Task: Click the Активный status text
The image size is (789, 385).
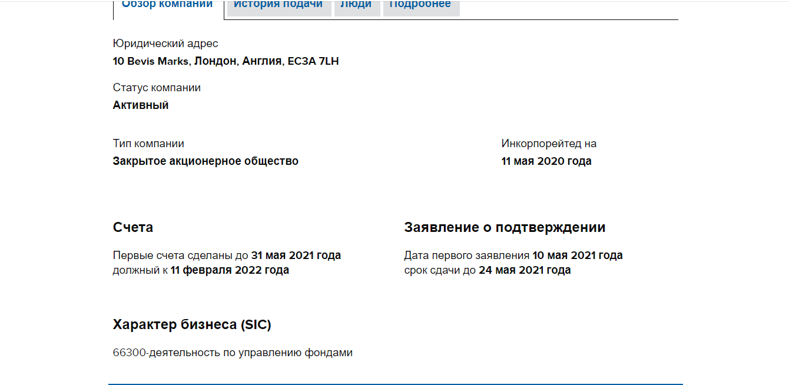Action: 141,105
